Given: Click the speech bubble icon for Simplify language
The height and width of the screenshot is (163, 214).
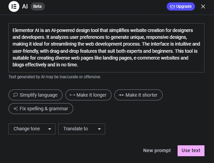Looking at the screenshot, I should pyautogui.click(x=15, y=95).
